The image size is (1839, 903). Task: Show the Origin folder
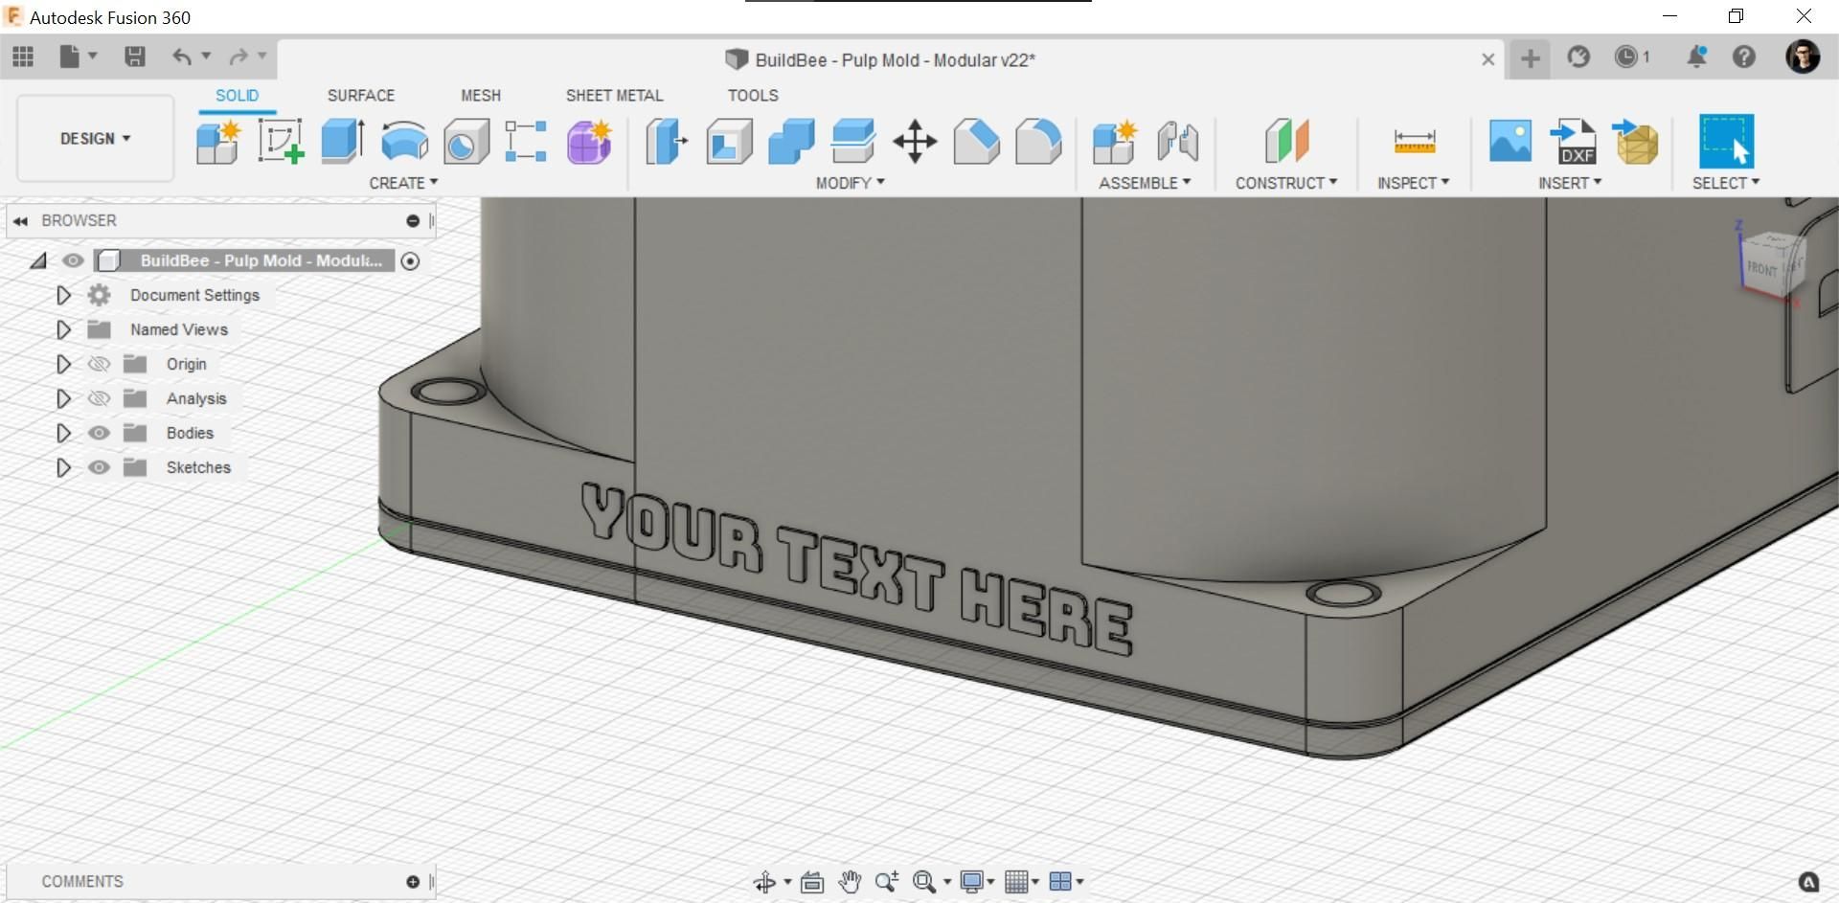[99, 364]
